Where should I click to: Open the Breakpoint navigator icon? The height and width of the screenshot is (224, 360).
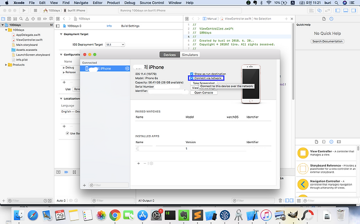tap(45, 19)
